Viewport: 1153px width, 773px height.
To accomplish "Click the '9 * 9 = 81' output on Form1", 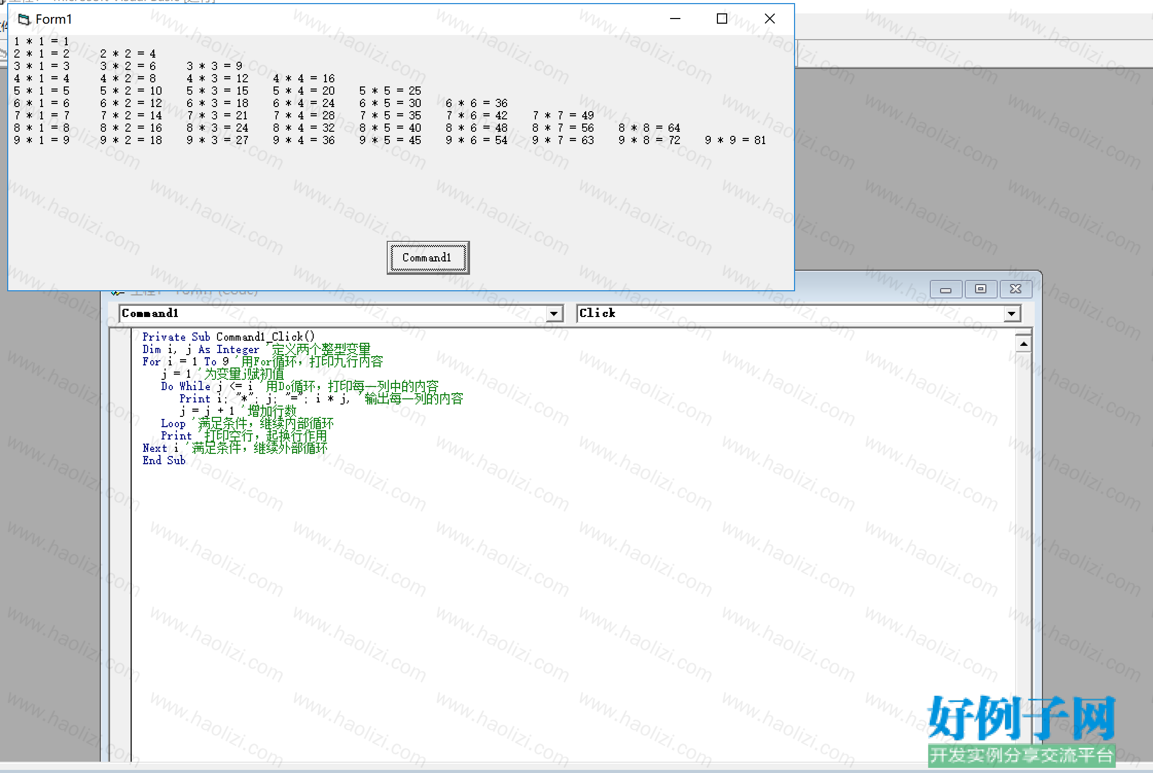I will (x=735, y=140).
